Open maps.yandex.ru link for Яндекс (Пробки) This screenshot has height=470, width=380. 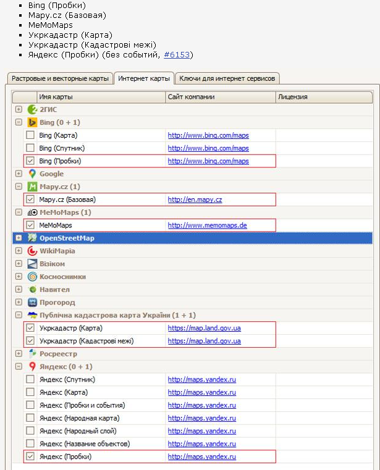point(202,457)
